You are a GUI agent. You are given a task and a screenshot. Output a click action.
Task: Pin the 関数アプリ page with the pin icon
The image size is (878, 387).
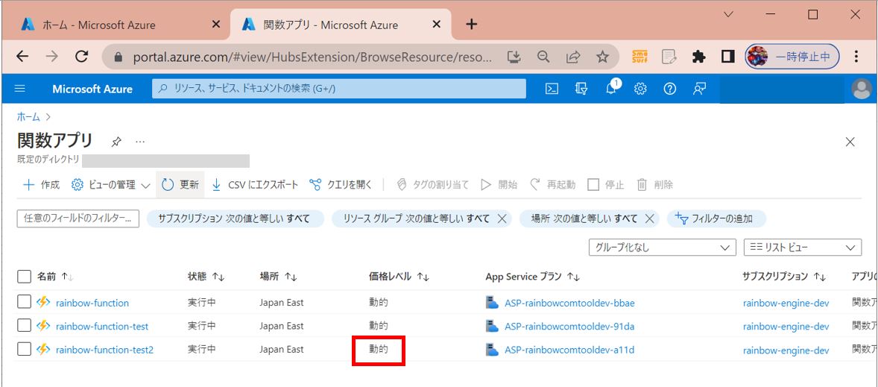coord(116,141)
